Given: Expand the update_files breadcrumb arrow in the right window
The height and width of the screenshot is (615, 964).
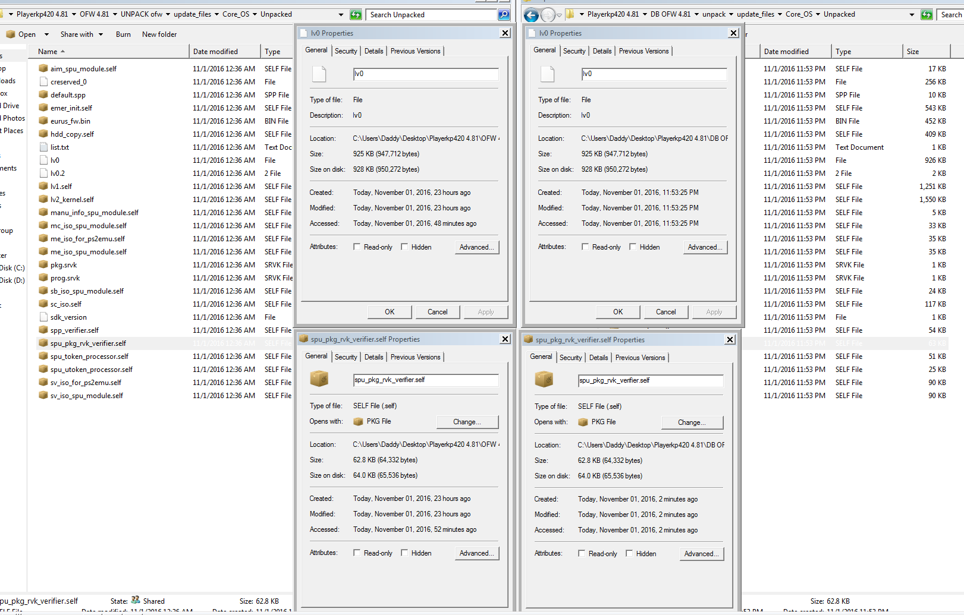Looking at the screenshot, I should pyautogui.click(x=780, y=14).
